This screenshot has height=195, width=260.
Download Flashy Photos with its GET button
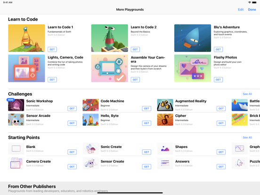pyautogui.click(x=218, y=80)
